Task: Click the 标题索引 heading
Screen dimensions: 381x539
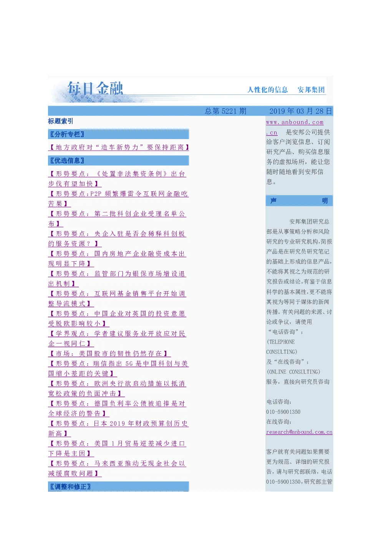Action: pos(61,121)
